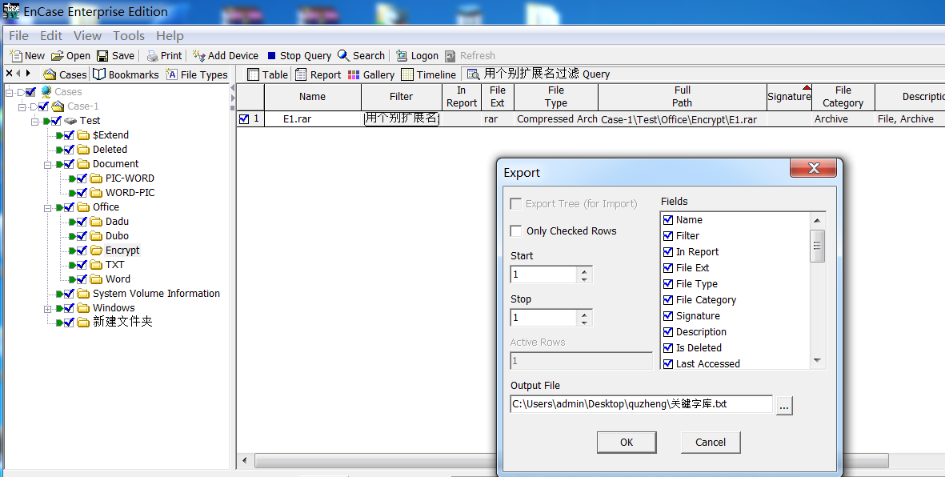Open a case with the Open icon

pyautogui.click(x=58, y=55)
